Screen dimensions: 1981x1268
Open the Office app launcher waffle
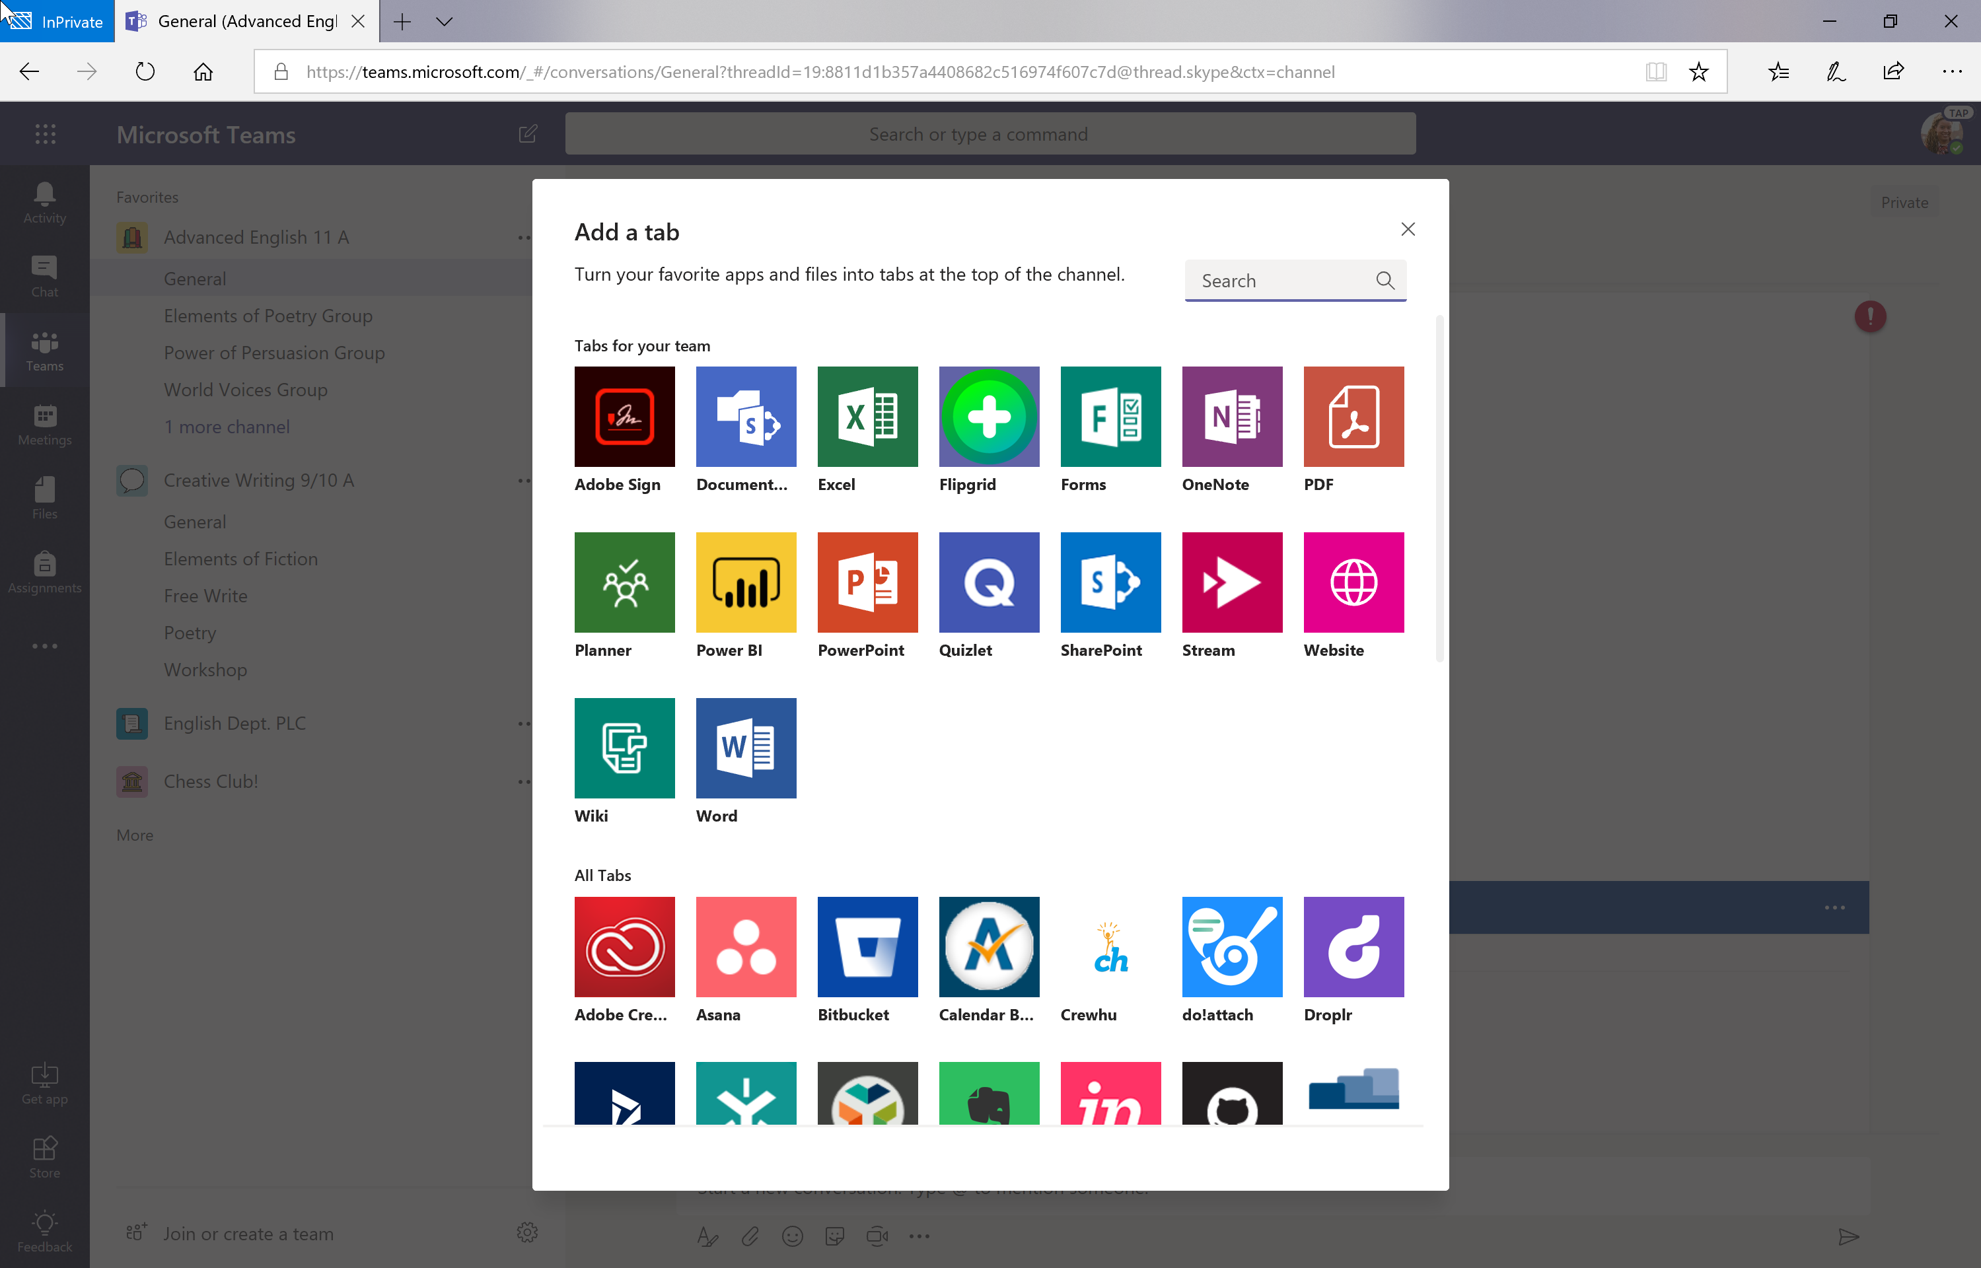pyautogui.click(x=46, y=134)
